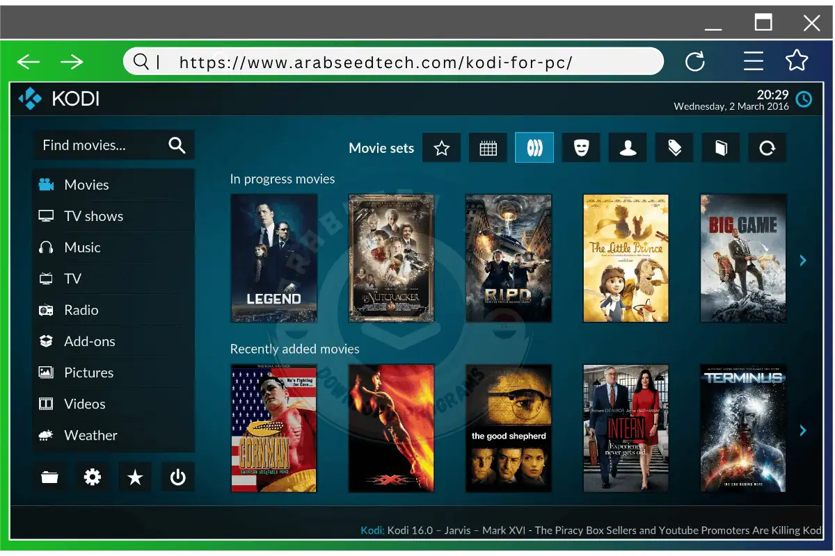Open the calendar years icon

click(x=488, y=148)
